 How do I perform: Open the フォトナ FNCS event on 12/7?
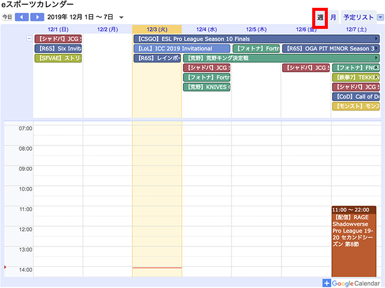tap(356, 68)
